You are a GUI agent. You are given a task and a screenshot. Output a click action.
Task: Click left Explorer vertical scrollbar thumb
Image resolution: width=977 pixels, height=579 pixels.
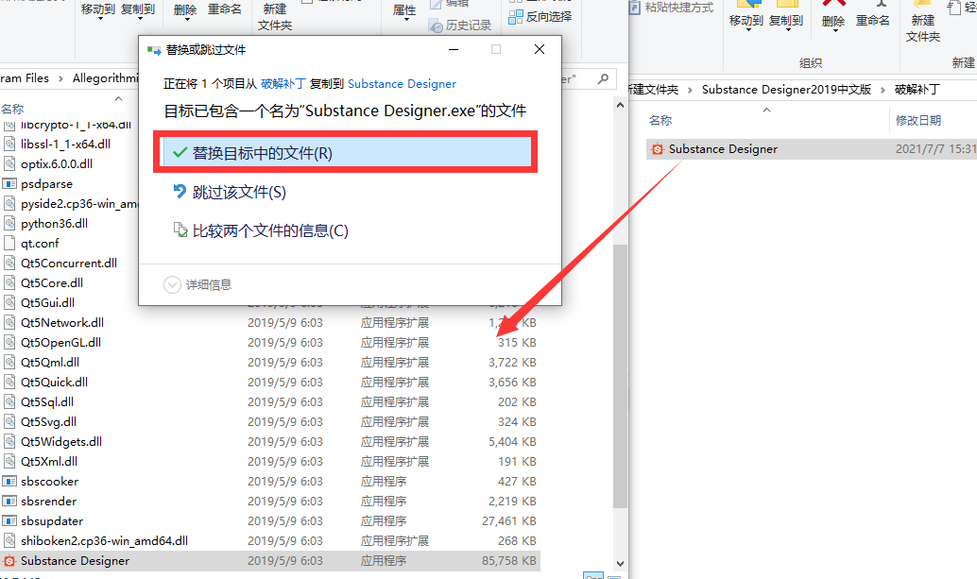click(x=620, y=375)
